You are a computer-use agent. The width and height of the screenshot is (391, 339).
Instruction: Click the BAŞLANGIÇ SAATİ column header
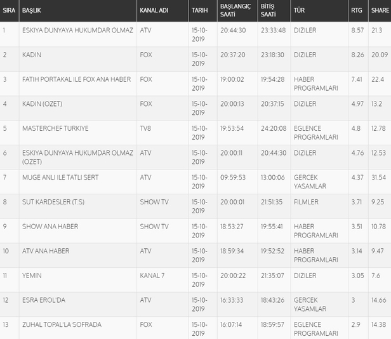point(236,11)
